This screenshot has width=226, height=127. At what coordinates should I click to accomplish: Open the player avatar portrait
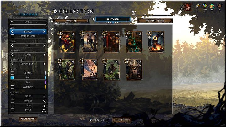(x=187, y=7)
